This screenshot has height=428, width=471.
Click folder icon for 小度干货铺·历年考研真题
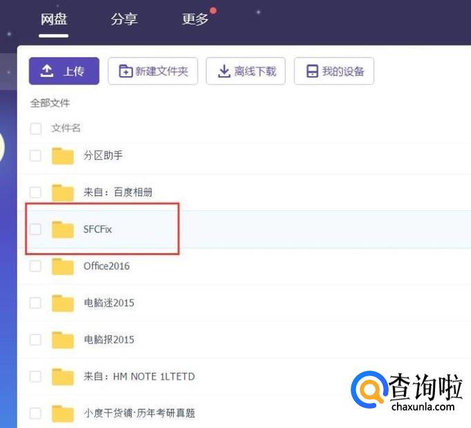[63, 413]
